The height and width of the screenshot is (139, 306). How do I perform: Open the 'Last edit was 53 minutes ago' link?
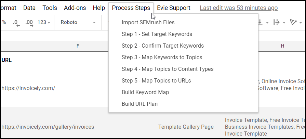click(x=239, y=8)
